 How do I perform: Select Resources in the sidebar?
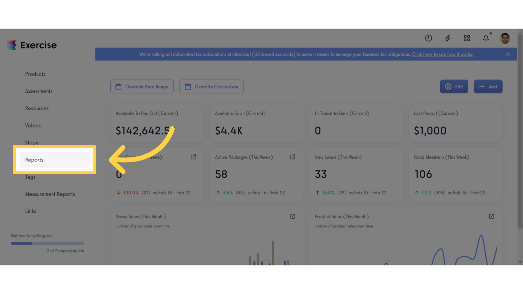tap(37, 108)
